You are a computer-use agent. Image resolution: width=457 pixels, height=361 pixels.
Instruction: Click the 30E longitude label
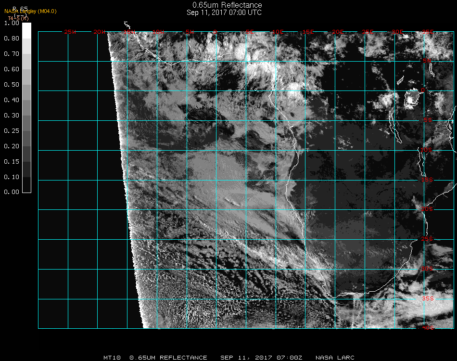coord(397,32)
